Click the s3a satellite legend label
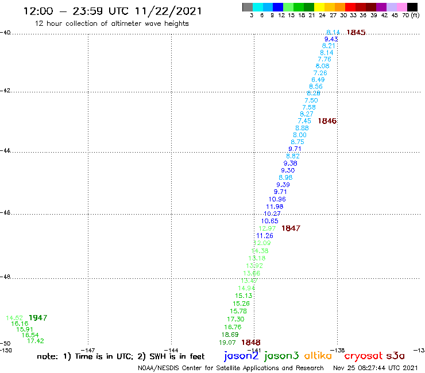Image resolution: width=425 pixels, height=373 pixels. 396,356
